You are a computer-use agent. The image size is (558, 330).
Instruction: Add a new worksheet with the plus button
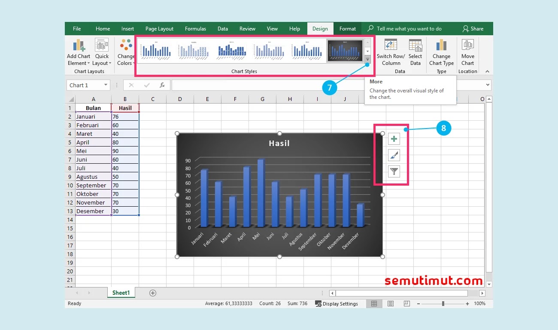click(152, 293)
